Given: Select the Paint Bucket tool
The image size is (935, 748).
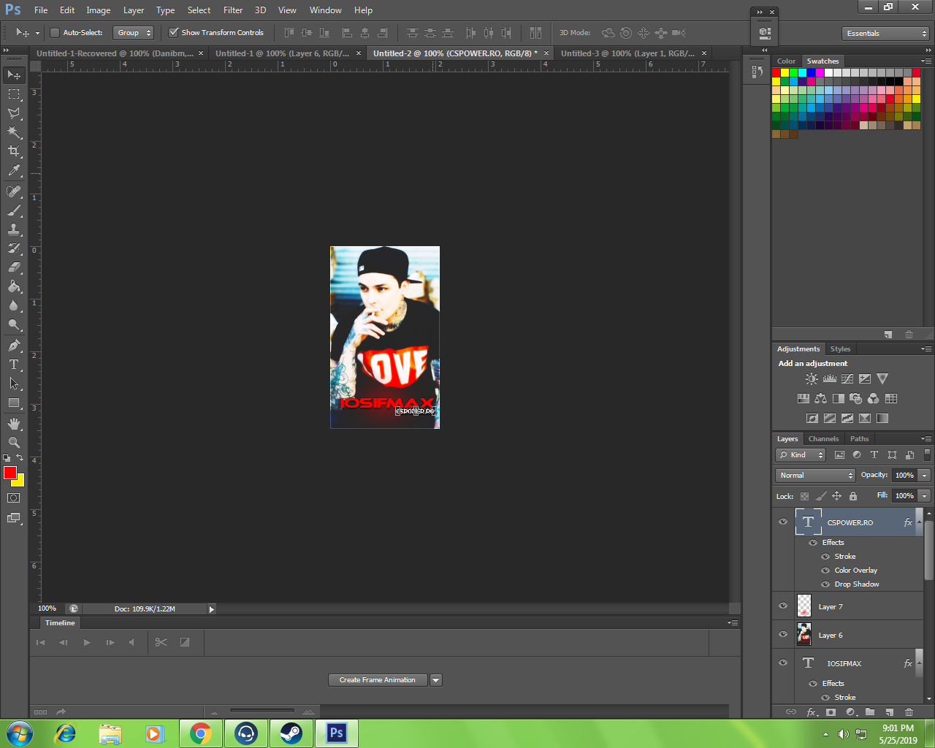Looking at the screenshot, I should 14,286.
